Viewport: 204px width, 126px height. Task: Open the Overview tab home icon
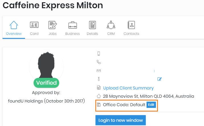coord(14,25)
